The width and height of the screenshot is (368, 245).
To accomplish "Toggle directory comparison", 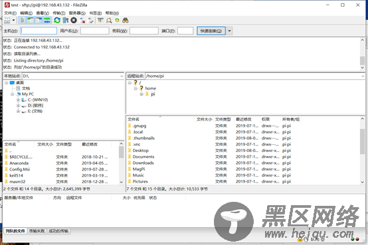I will [x=109, y=21].
